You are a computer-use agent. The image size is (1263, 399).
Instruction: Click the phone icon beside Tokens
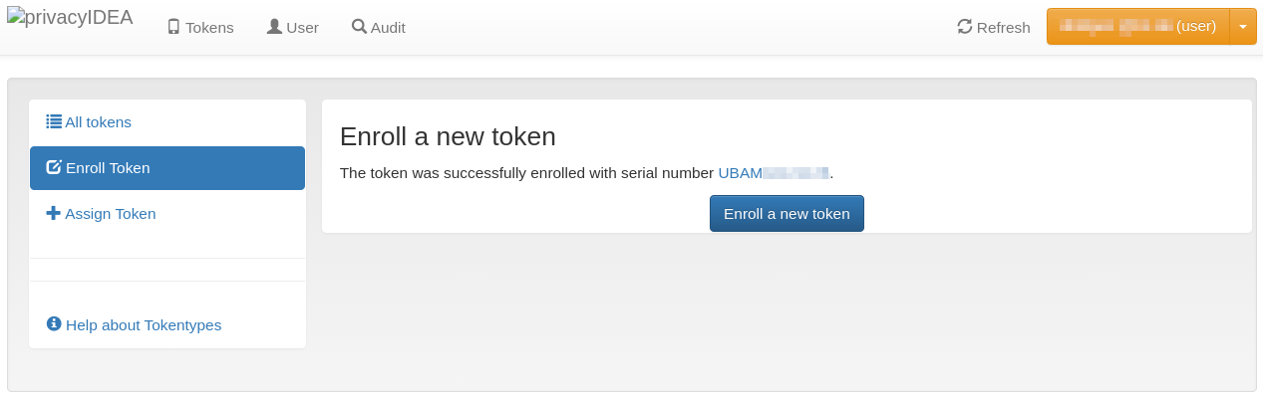coord(173,27)
